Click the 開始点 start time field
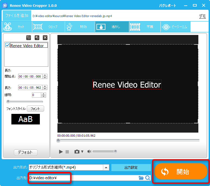Screen dimensions: 210x186 tap(30, 76)
